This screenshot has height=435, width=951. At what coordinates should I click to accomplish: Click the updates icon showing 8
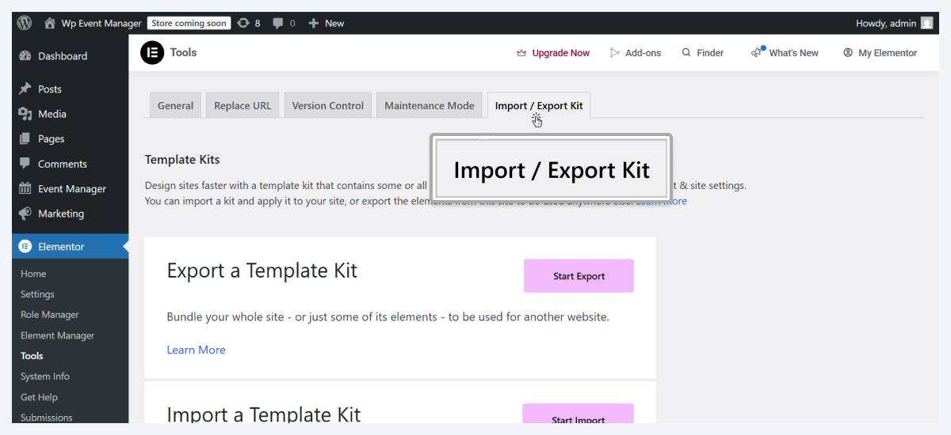(x=243, y=23)
